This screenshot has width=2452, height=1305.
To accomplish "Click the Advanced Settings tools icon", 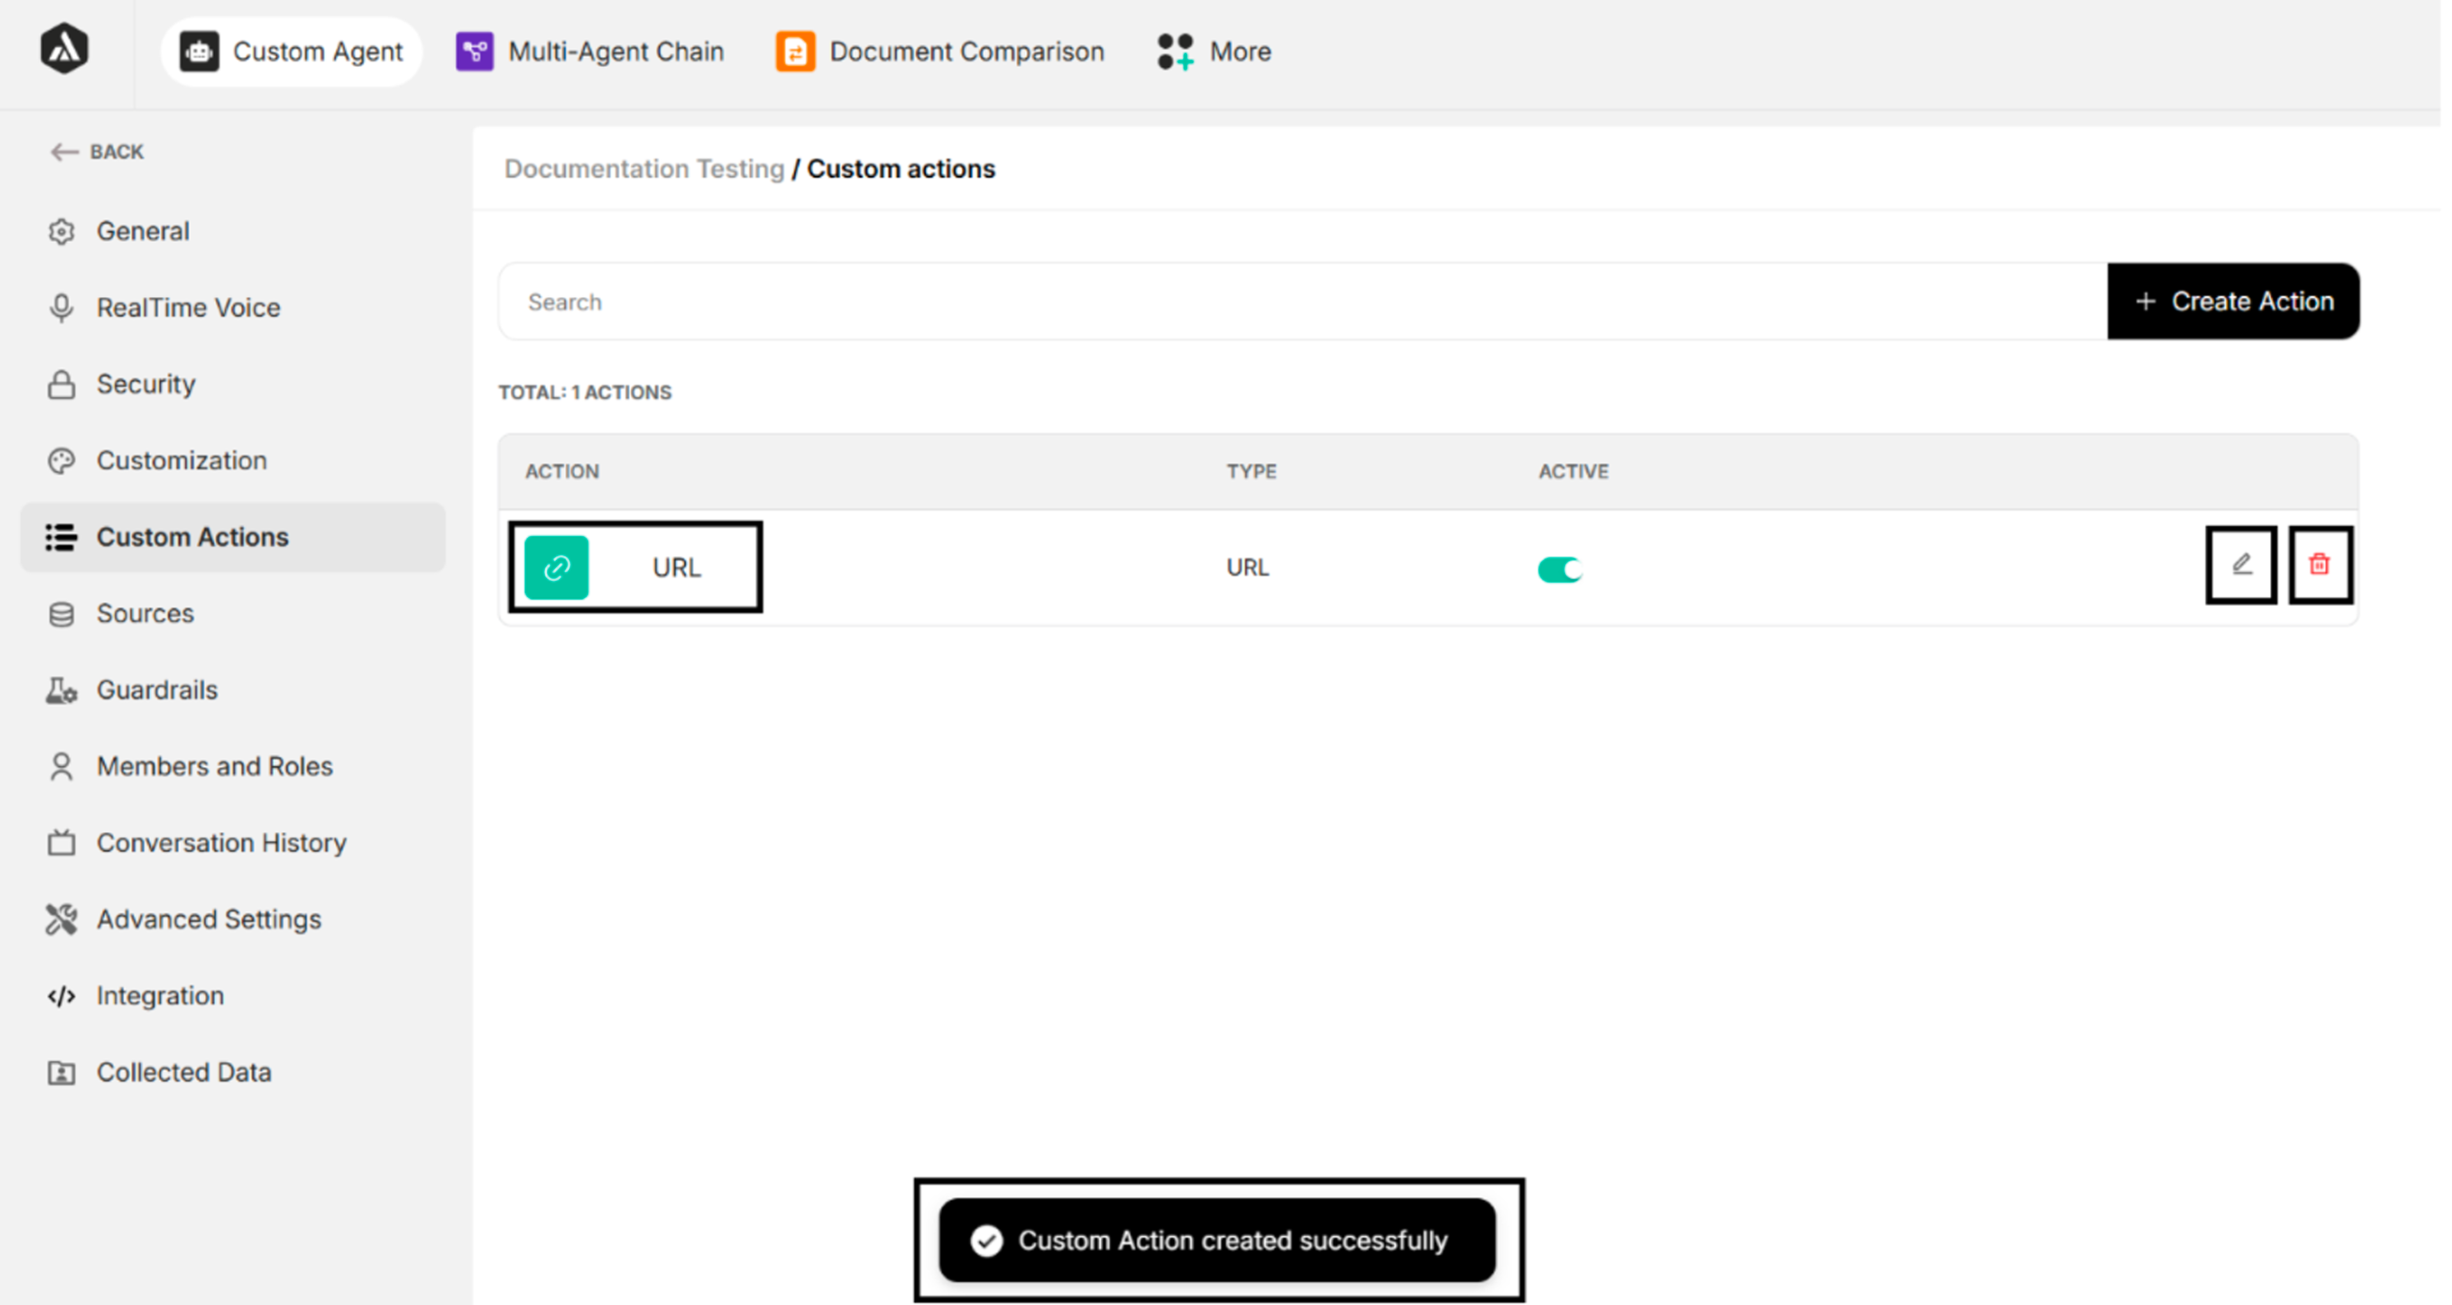I will click(x=61, y=919).
